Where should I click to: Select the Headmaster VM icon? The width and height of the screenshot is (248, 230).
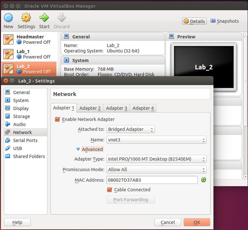click(x=8, y=39)
